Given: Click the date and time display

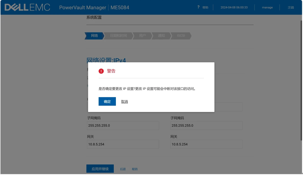Looking at the screenshot, I should (234, 7).
